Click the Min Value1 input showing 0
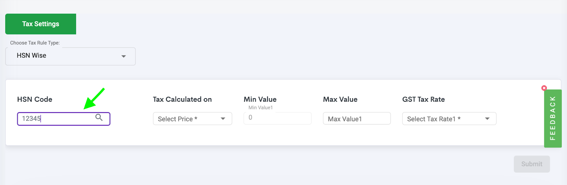The image size is (567, 185). point(277,118)
